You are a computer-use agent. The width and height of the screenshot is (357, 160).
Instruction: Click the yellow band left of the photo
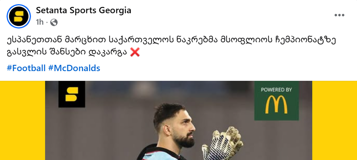(x=23, y=120)
